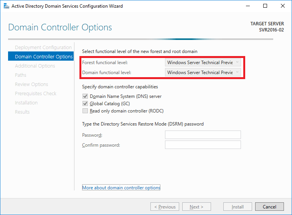The image size is (292, 215).
Task: Click the Domain Controller Options page heading
Action: coord(60,27)
